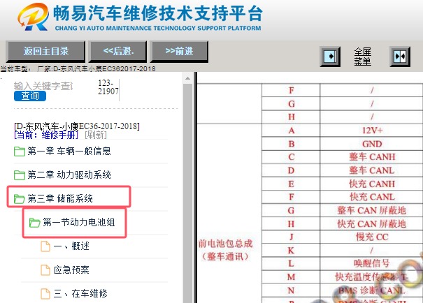Click the 全屏菜单 fullscreen menu link
Image resolution: width=423 pixels, height=303 pixels.
tap(363, 57)
